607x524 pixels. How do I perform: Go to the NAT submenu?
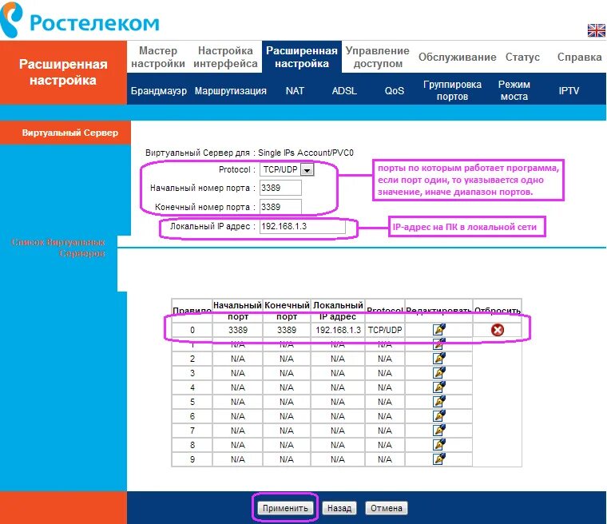click(295, 90)
